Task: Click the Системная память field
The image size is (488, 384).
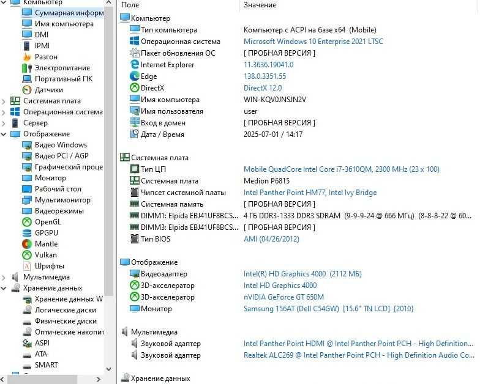Action: click(172, 204)
